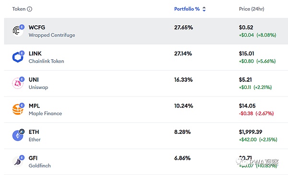Click the Ethereum network badge on WCFG
The image size is (288, 175).
pos(22,27)
